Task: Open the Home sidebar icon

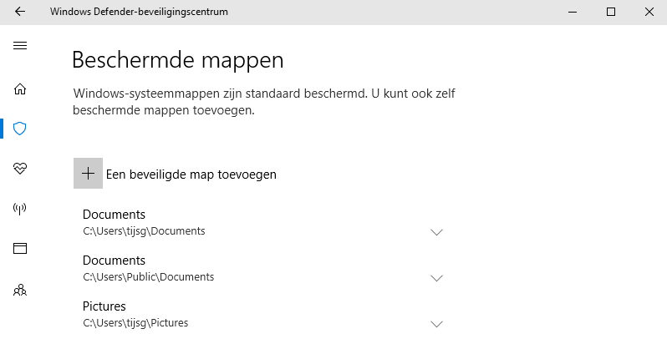Action: [20, 89]
